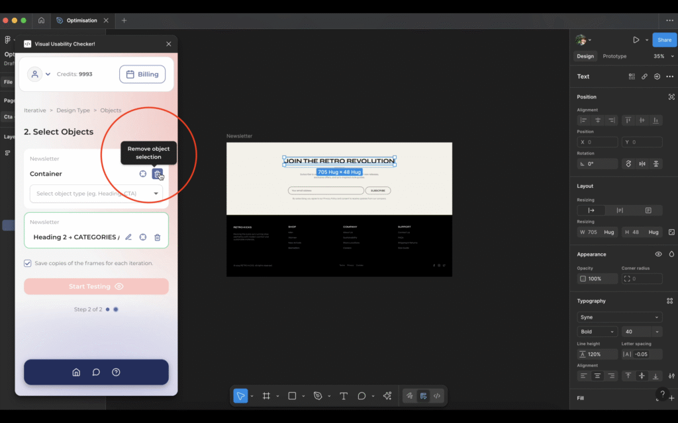This screenshot has width=678, height=423.
Task: Open the home icon in plugin footer
Action: point(76,372)
